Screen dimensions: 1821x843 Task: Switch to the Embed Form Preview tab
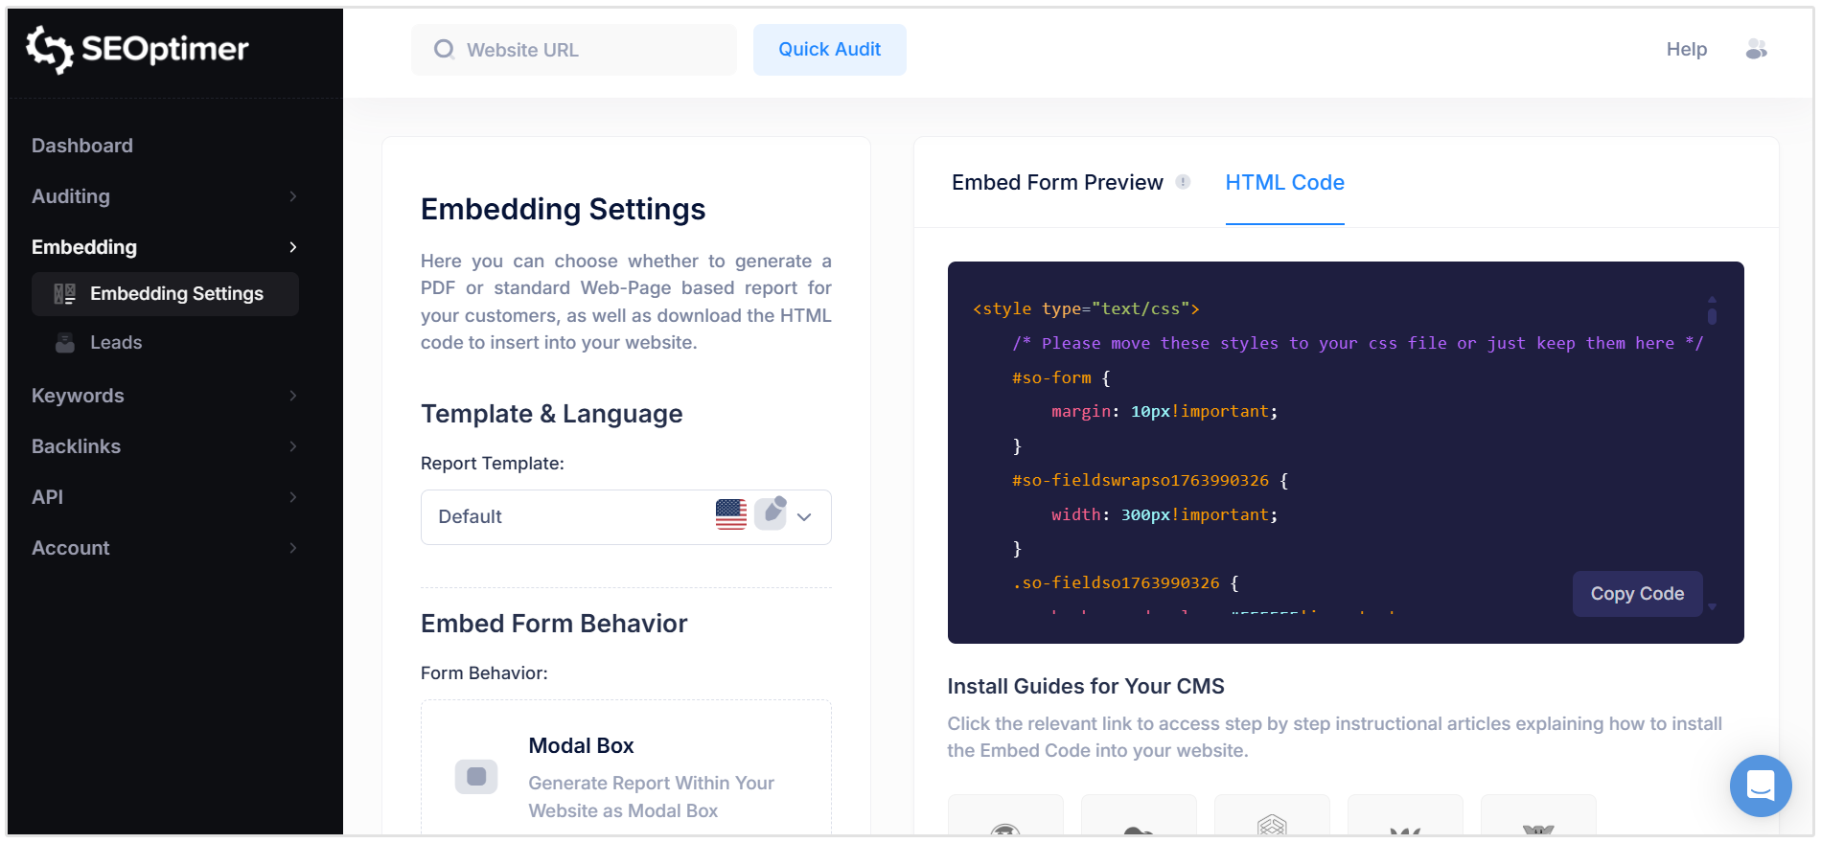(x=1057, y=182)
